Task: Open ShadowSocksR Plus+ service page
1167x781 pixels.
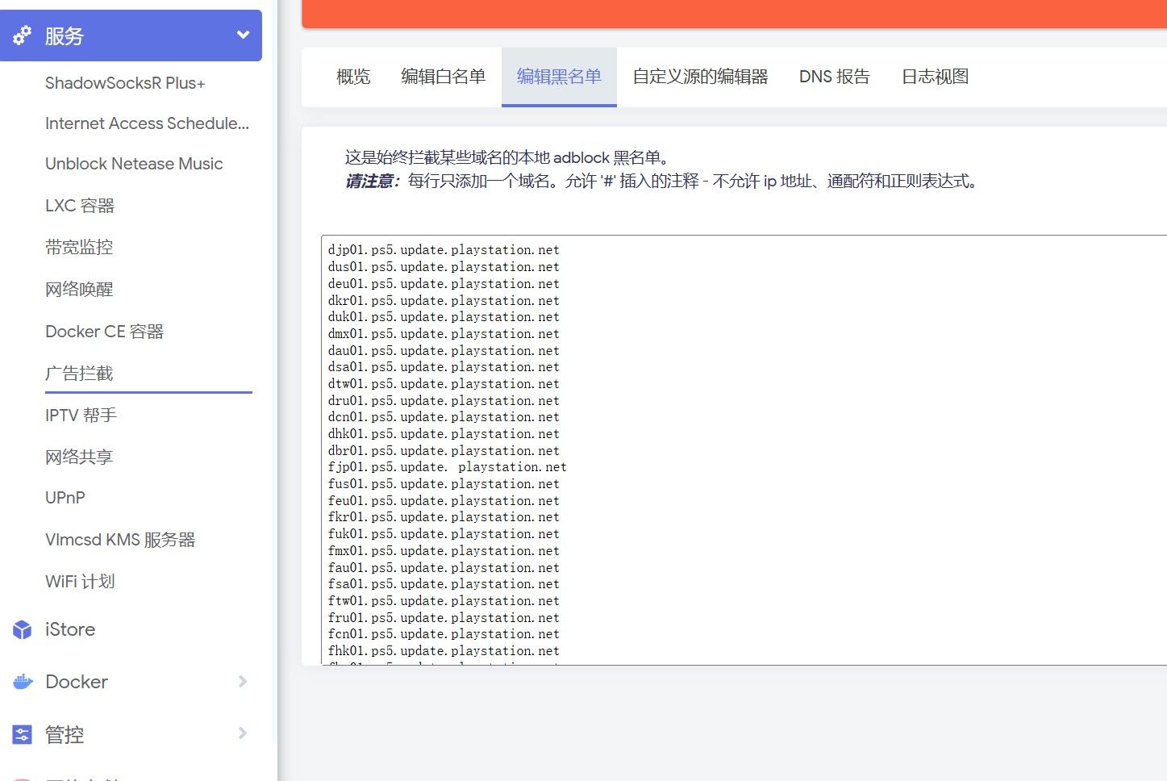Action: point(125,83)
